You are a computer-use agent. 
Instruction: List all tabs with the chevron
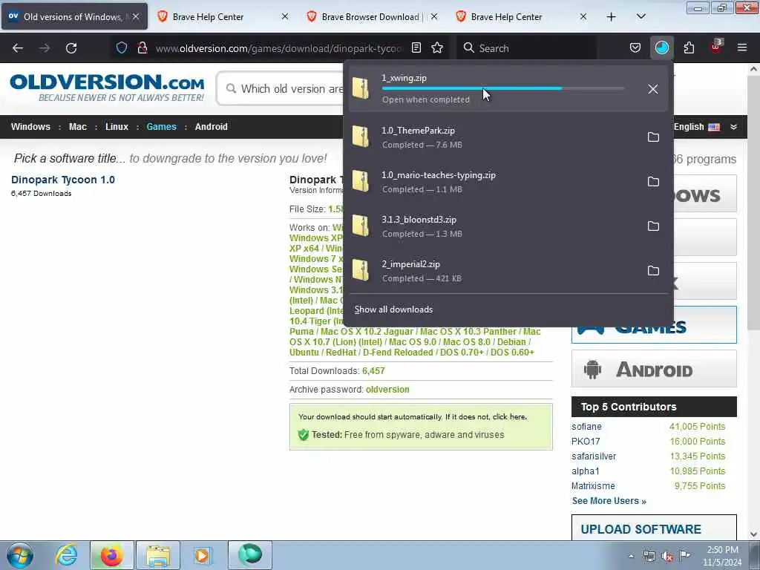641,17
